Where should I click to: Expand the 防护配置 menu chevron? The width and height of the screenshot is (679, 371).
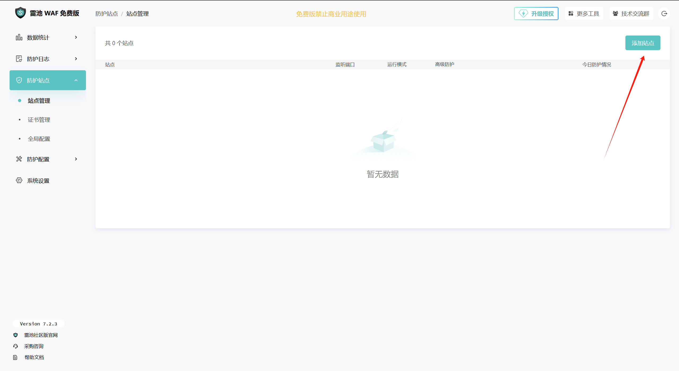[x=76, y=159]
